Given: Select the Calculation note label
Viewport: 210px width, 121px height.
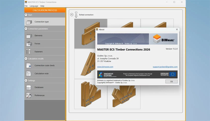Looking at the screenshot, I should 41,73.
